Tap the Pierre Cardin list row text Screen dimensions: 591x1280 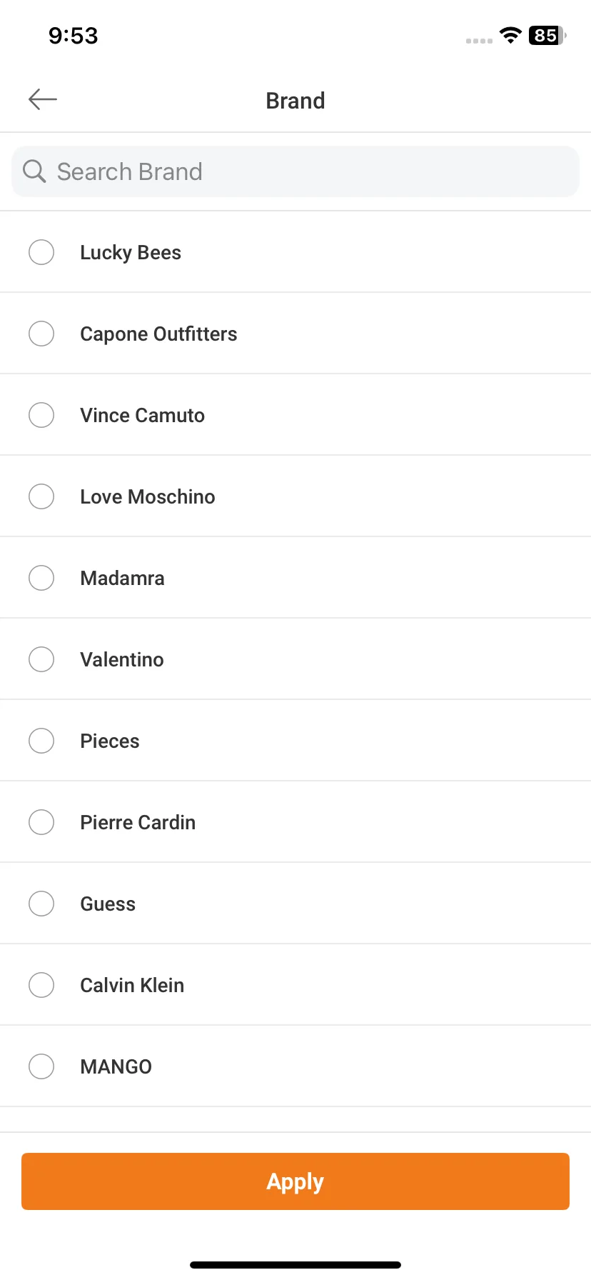pos(138,822)
